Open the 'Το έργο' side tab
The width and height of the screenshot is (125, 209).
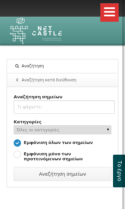119,171
